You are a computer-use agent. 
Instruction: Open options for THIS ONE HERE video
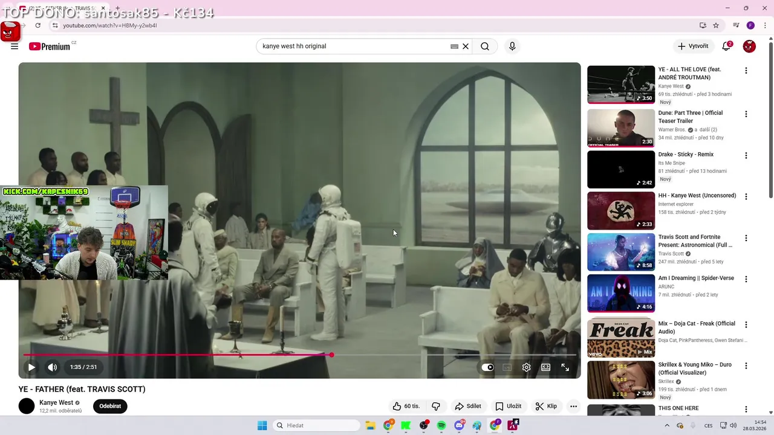click(746, 410)
